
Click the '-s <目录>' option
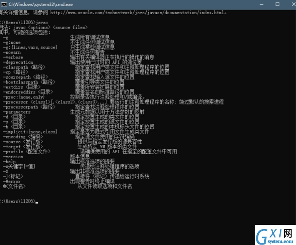(x=14, y=122)
